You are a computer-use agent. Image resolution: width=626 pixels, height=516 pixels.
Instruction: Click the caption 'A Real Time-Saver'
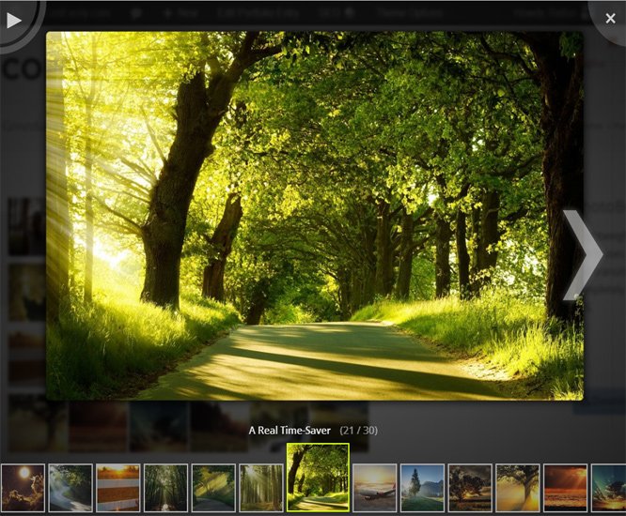pyautogui.click(x=290, y=431)
